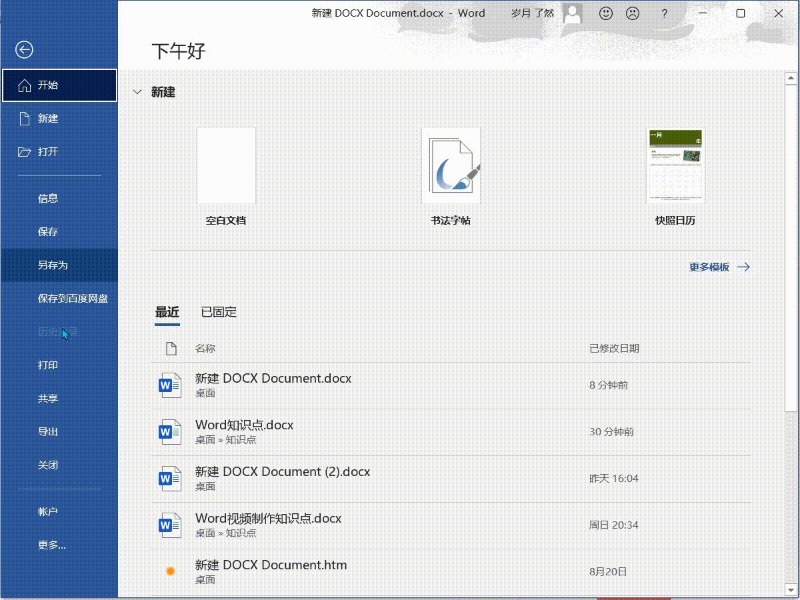Open 更多模板 link

(709, 267)
